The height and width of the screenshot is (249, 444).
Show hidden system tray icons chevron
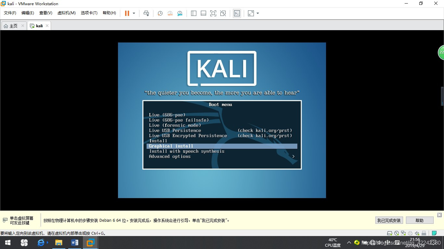click(349, 243)
